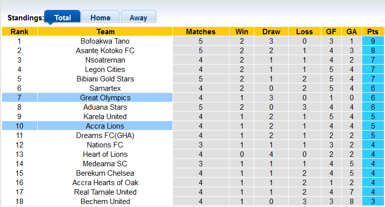This screenshot has height=207, width=385.
Task: Open Accra Hearts of Oak page
Action: coord(105,183)
